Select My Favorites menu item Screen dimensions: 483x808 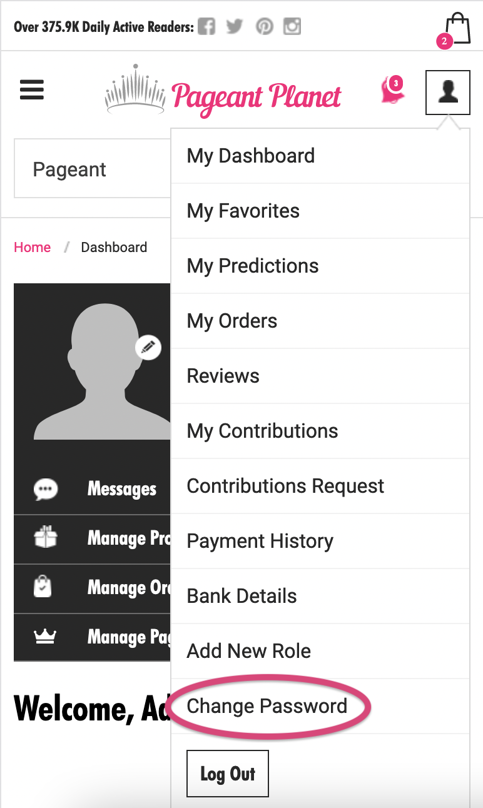243,211
